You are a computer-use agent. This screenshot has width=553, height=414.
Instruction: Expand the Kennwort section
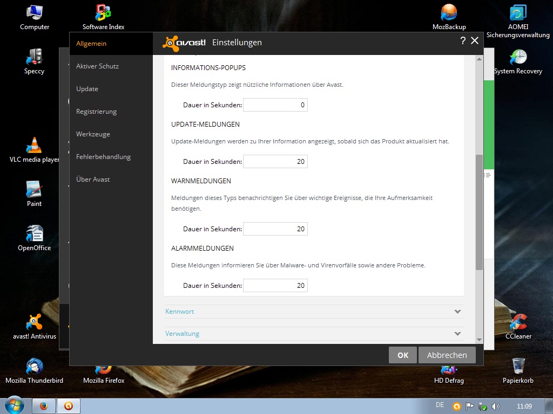click(314, 312)
